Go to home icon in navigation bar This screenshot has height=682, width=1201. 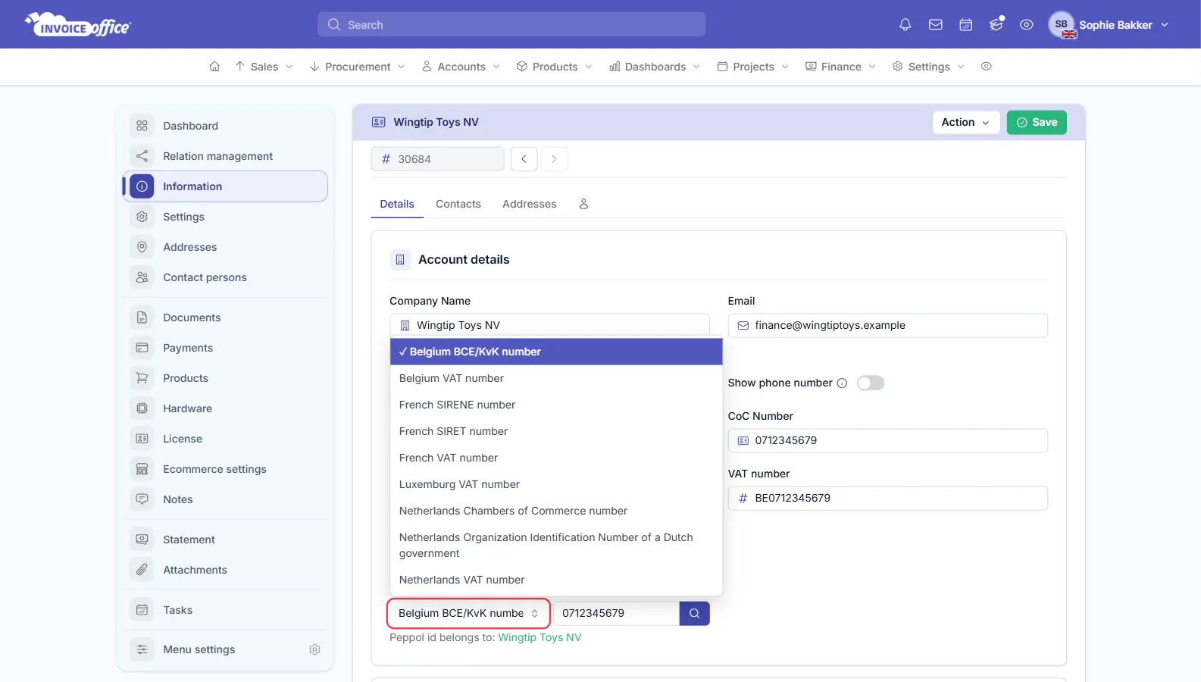coord(214,67)
